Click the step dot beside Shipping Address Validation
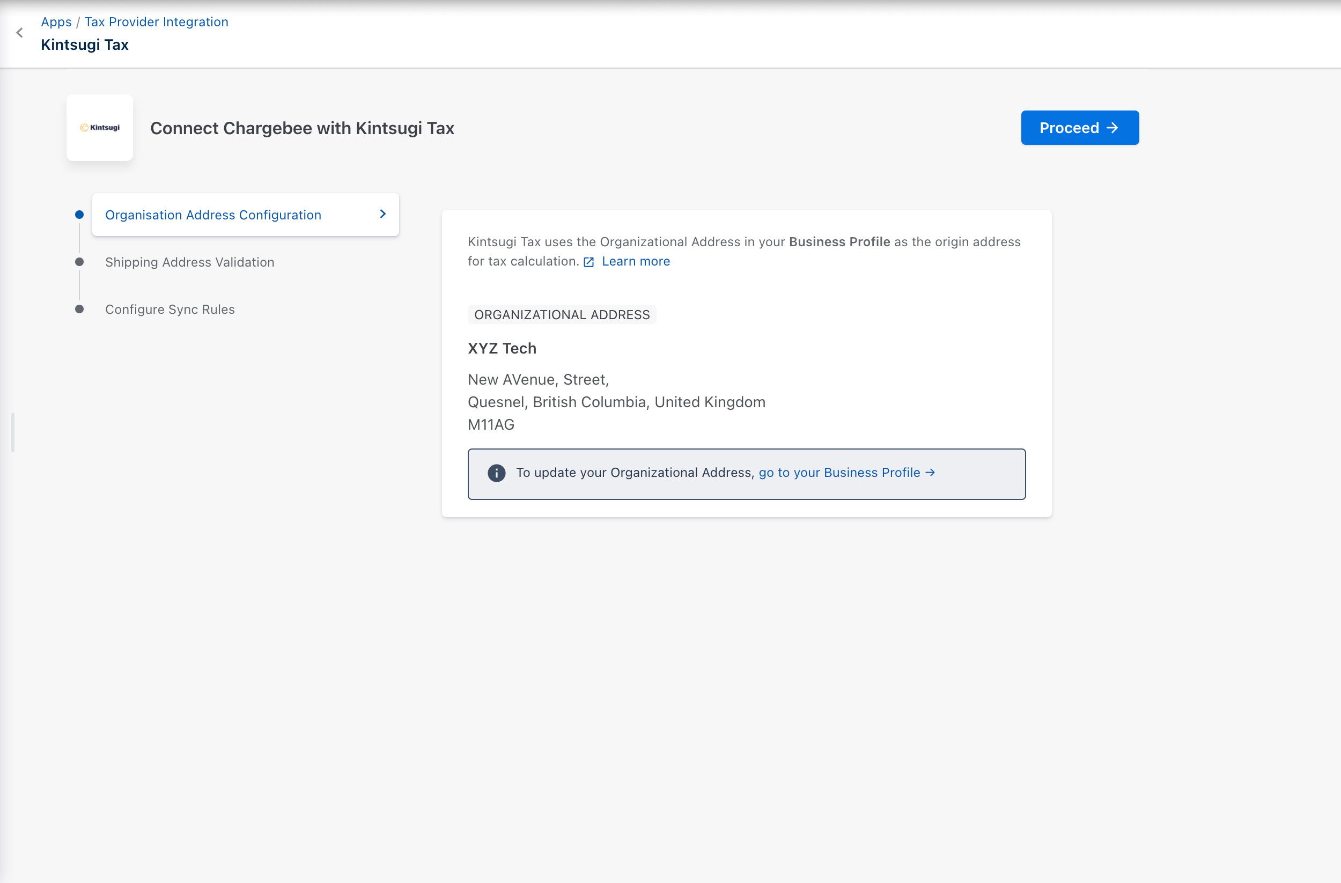 (79, 262)
